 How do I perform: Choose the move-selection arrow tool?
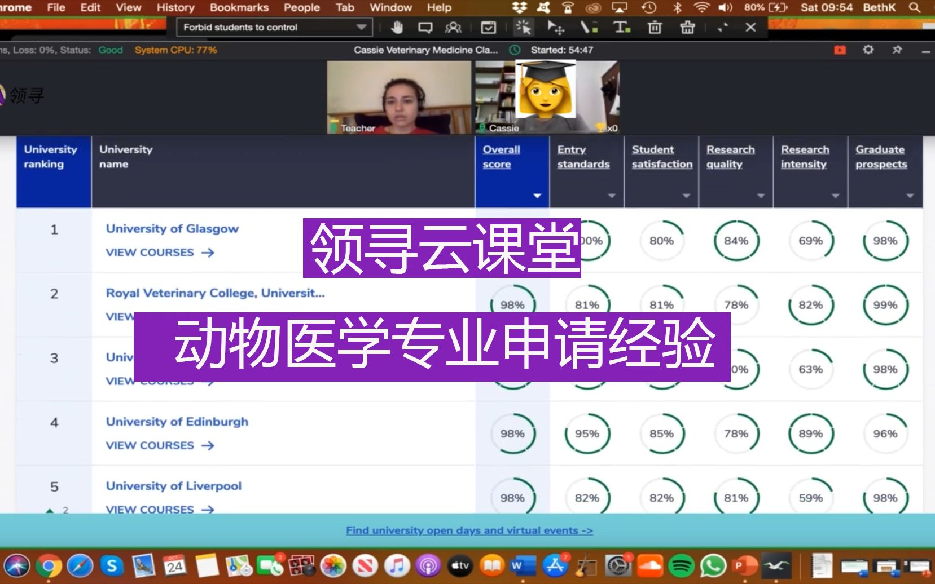pyautogui.click(x=556, y=27)
